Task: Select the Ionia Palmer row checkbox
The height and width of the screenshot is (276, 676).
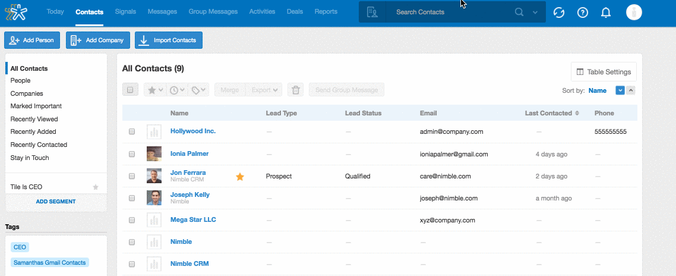Action: coord(132,154)
